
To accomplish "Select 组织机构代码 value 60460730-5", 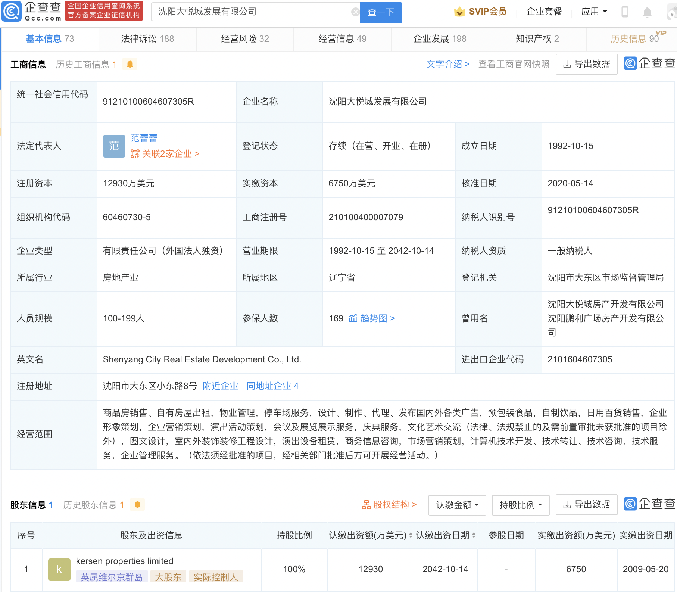I will 127,217.
